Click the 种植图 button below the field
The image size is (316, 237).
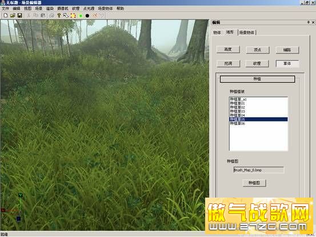coord(254,183)
